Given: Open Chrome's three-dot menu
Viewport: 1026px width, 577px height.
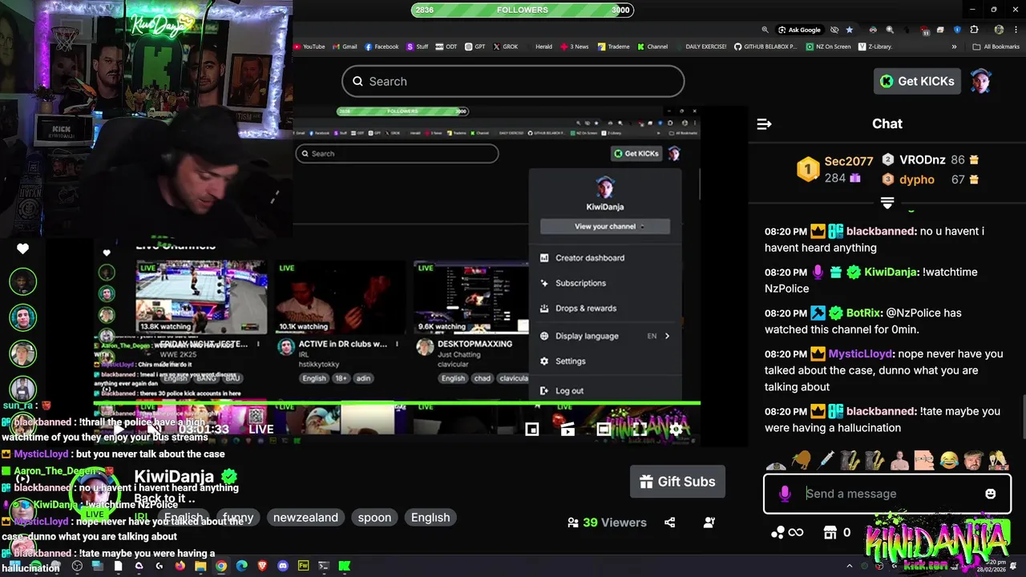Looking at the screenshot, I should (1015, 30).
